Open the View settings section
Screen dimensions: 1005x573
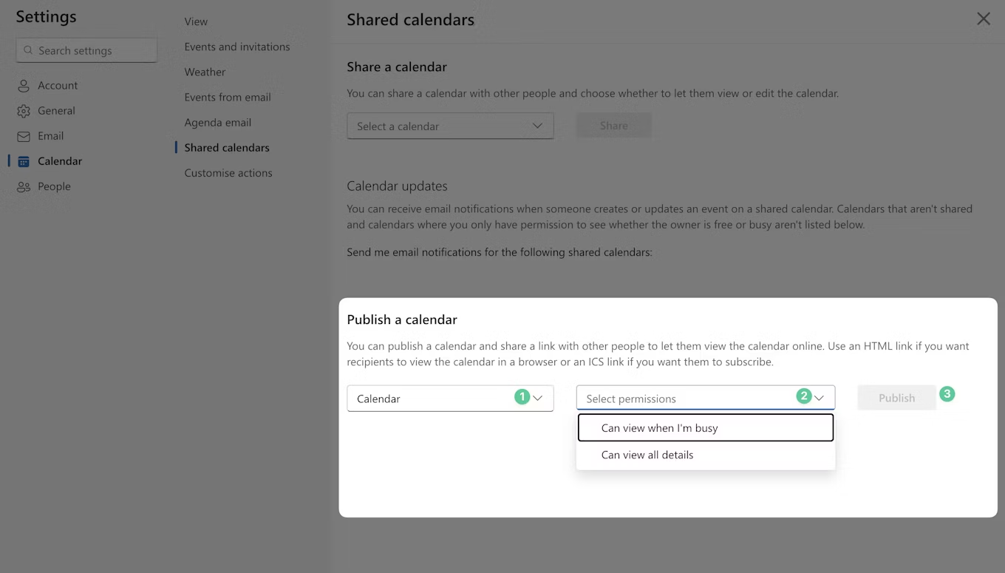point(196,21)
